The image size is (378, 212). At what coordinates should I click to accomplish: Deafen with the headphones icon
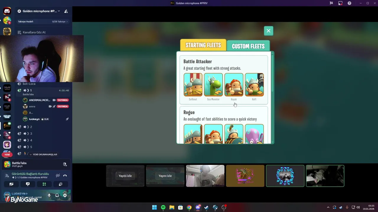coord(57,195)
